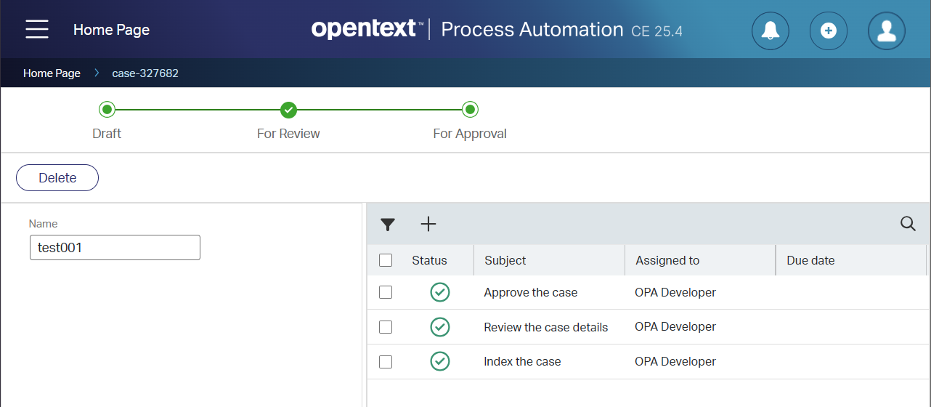
Task: Toggle the select-all tasks checkbox
Action: tap(386, 260)
